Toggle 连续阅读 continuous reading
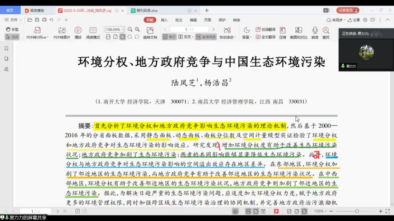Viewport: 394px width, 221px height. click(x=206, y=37)
